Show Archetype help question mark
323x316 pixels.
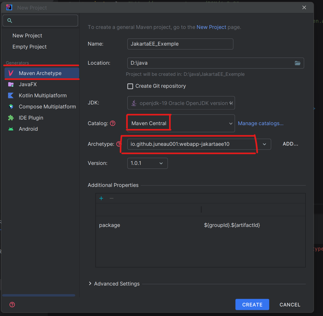pos(118,144)
